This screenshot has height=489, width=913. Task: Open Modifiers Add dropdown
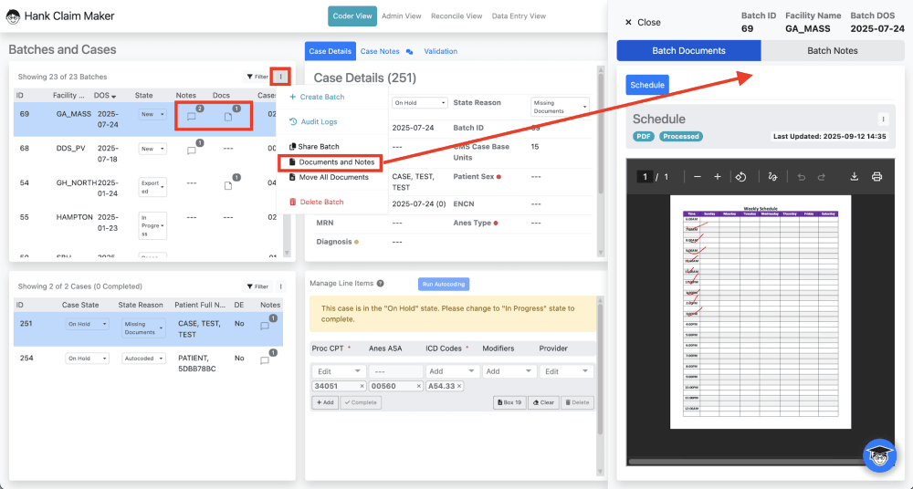pyautogui.click(x=509, y=371)
